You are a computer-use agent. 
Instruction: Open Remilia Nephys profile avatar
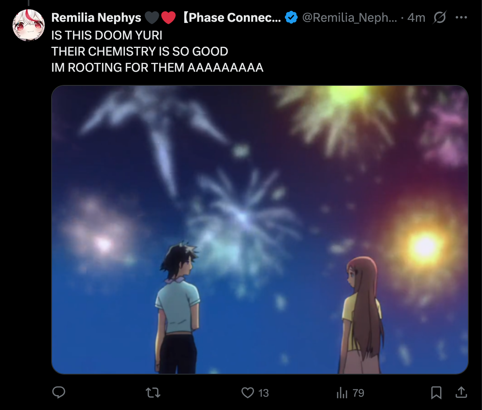point(29,25)
